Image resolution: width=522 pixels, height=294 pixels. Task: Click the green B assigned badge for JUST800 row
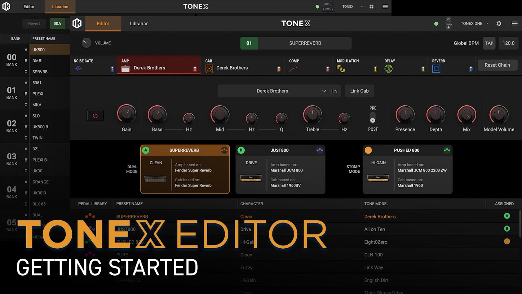507,229
